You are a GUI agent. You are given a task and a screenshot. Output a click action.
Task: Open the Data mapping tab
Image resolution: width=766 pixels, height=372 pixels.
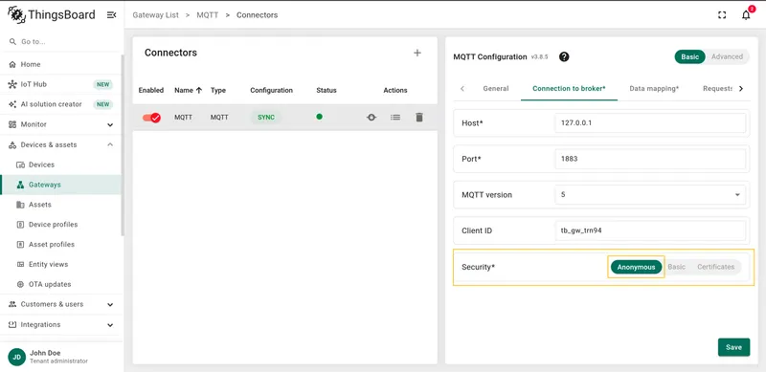(654, 88)
